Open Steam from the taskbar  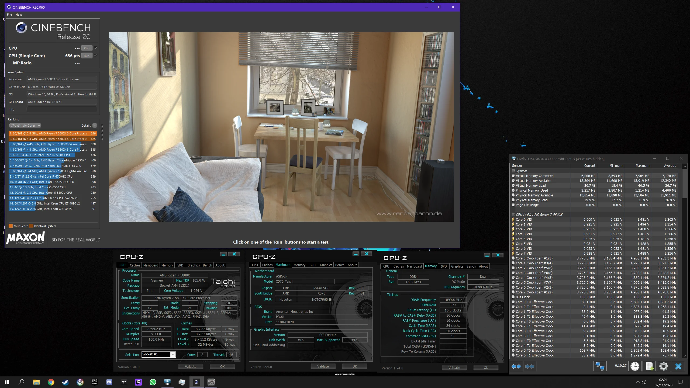click(x=65, y=382)
